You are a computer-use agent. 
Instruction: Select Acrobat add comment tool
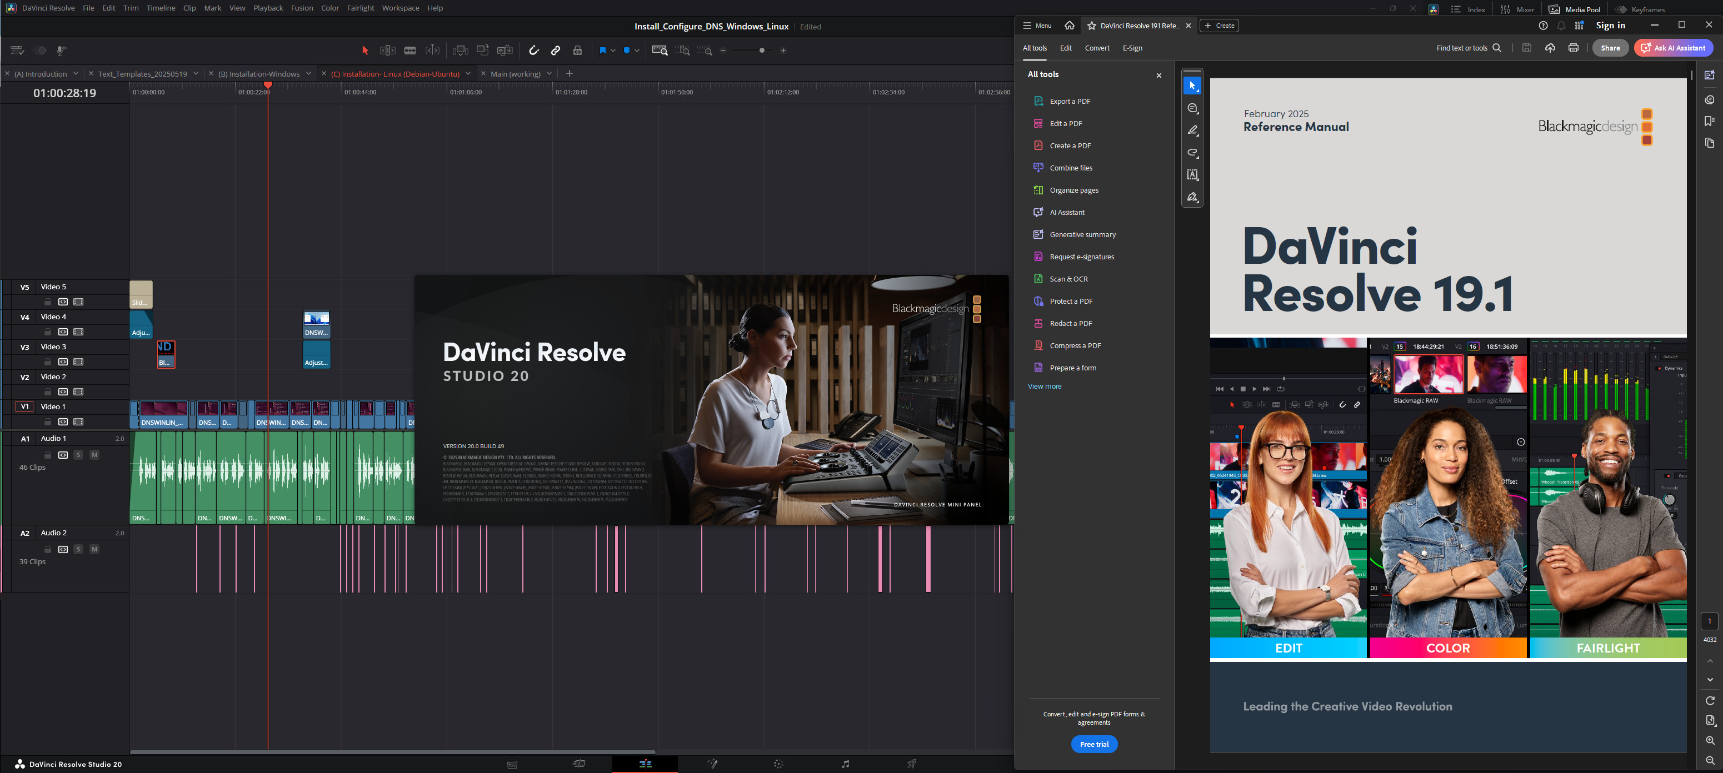[x=1192, y=108]
